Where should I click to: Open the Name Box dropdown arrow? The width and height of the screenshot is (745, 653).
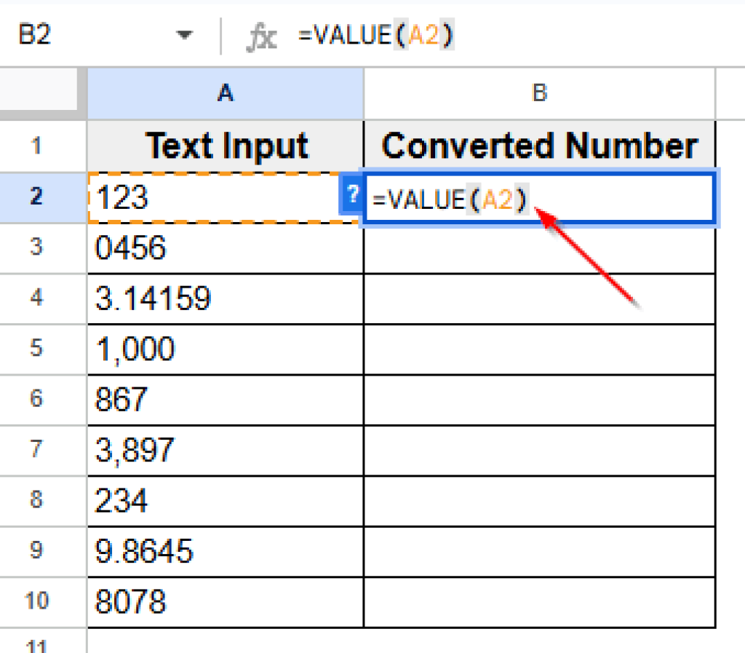click(x=186, y=34)
